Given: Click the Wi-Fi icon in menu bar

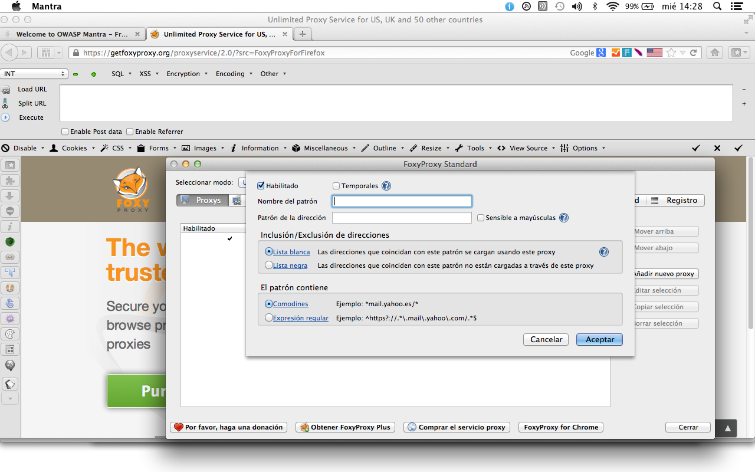Looking at the screenshot, I should [613, 6].
